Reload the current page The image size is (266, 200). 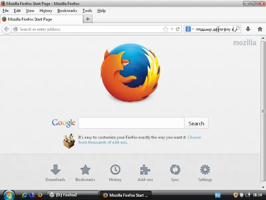click(178, 29)
